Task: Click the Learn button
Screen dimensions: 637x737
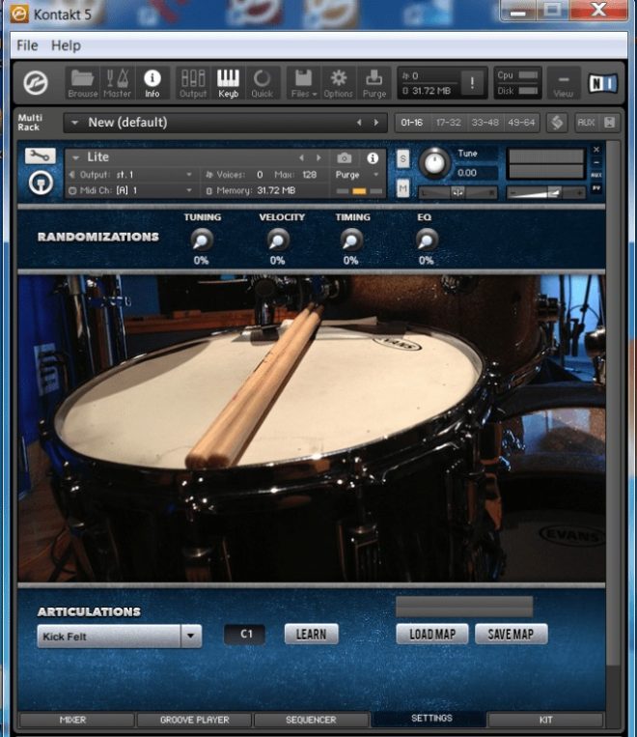Action: [311, 635]
